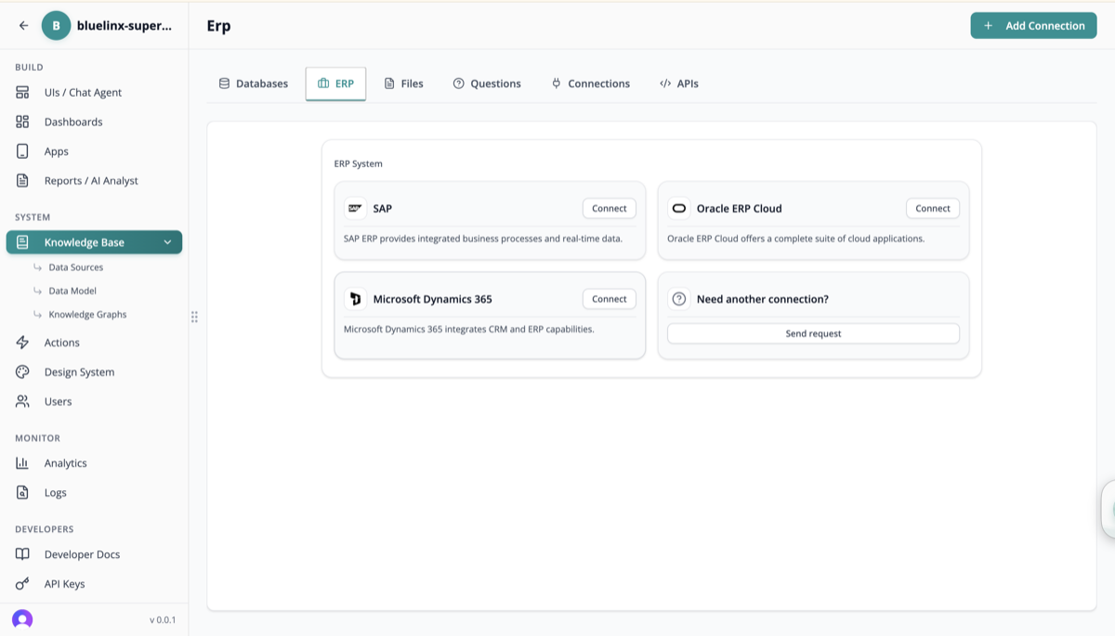
Task: Click the API Keys key icon
Action: coord(22,584)
